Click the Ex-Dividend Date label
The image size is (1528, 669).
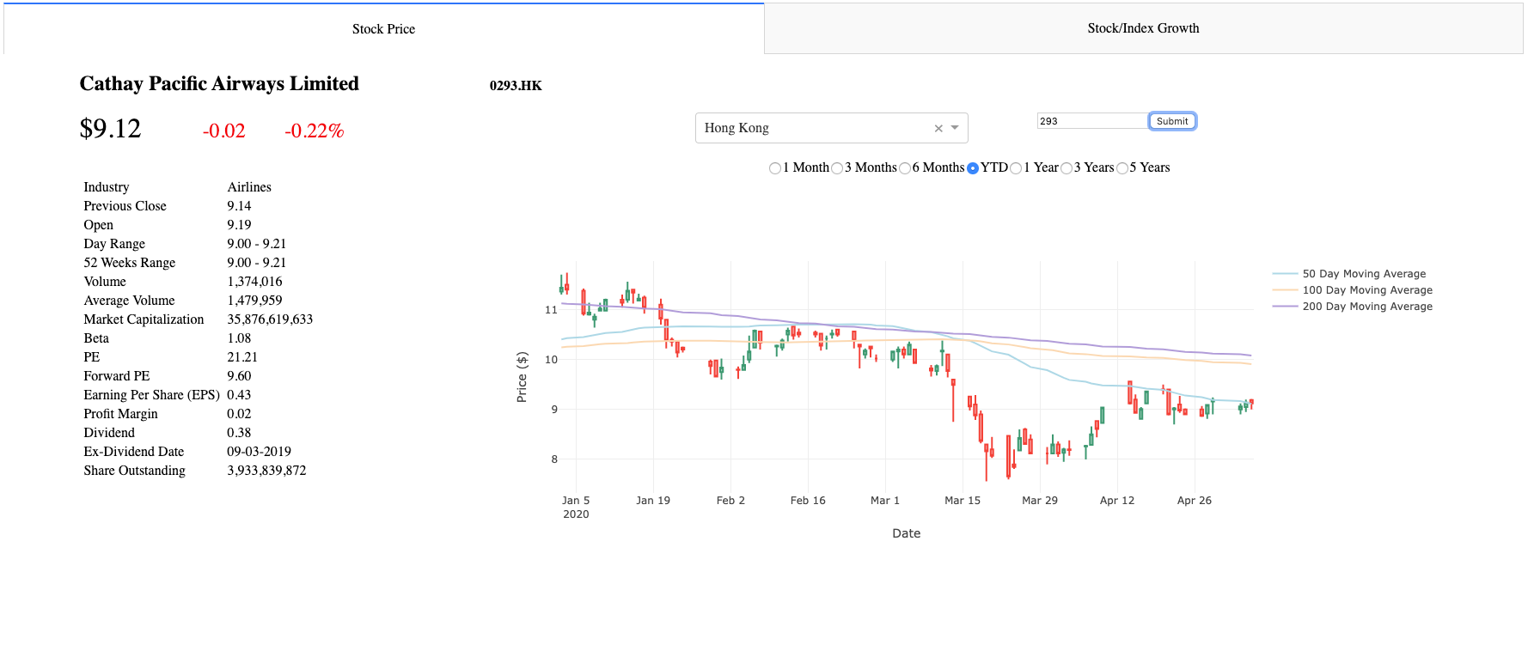pos(133,452)
